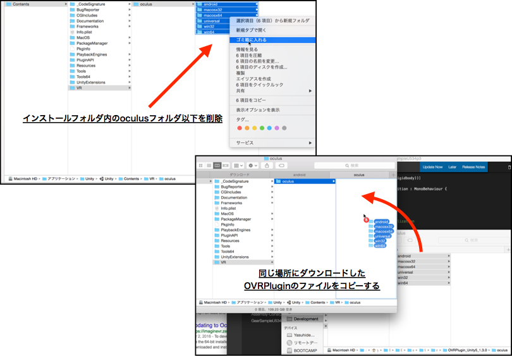512x356 pixels.
Task: Expand the 共有 submenu arrow
Action: point(310,91)
